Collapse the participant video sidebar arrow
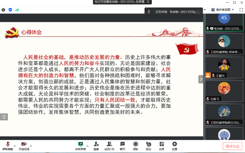Screen dimensions: 245x153 point(201,79)
